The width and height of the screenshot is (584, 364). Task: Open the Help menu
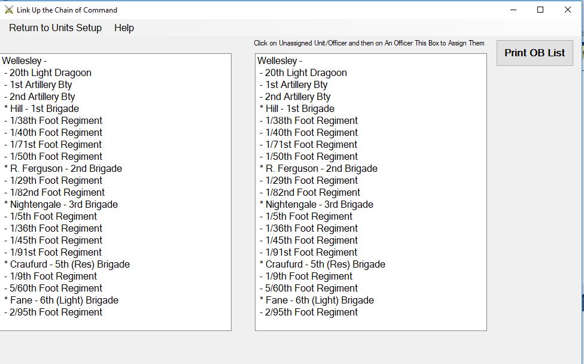(124, 28)
